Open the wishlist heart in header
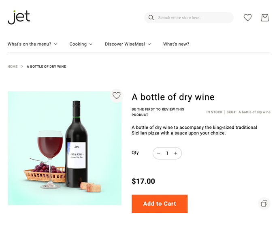Screen dimensions: 277x226 (x=247, y=17)
